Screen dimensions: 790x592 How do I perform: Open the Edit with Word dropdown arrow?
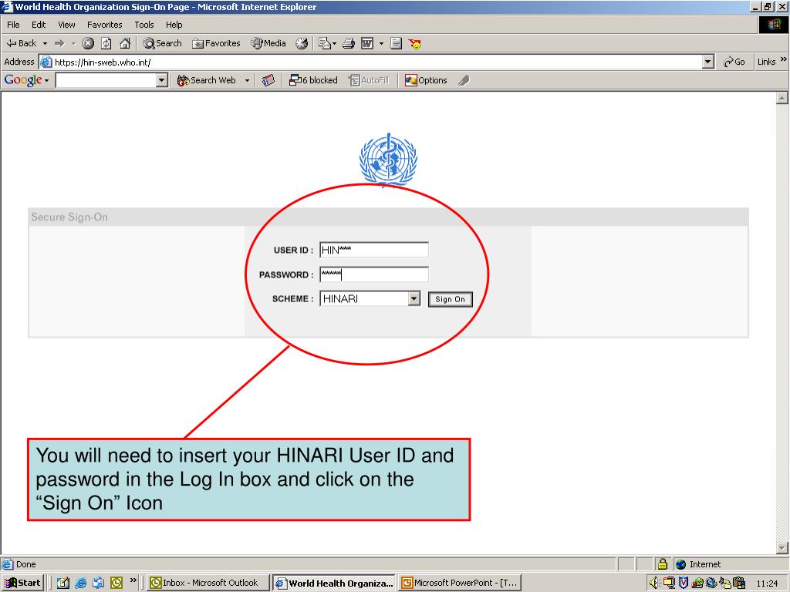[x=381, y=43]
